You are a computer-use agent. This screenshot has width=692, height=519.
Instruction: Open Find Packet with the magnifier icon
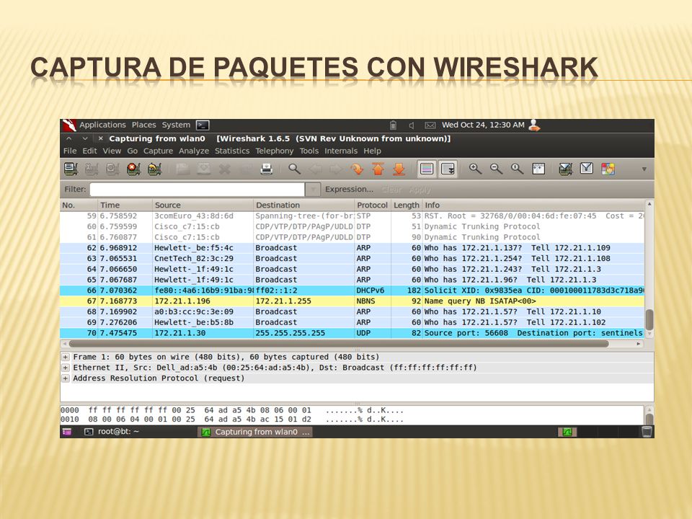294,169
